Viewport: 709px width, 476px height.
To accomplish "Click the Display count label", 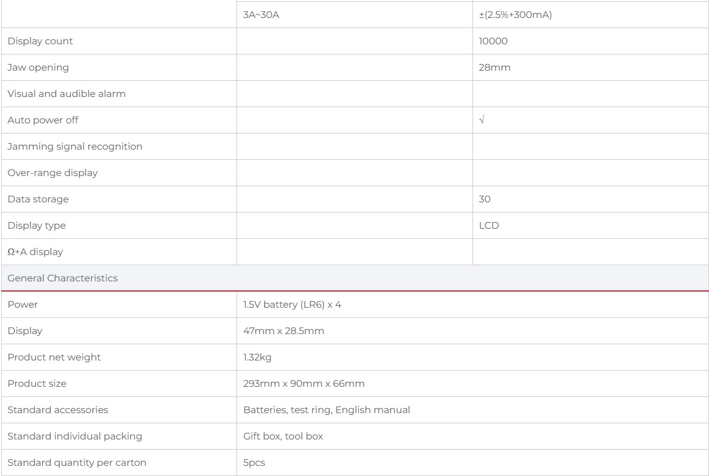I will (x=40, y=41).
